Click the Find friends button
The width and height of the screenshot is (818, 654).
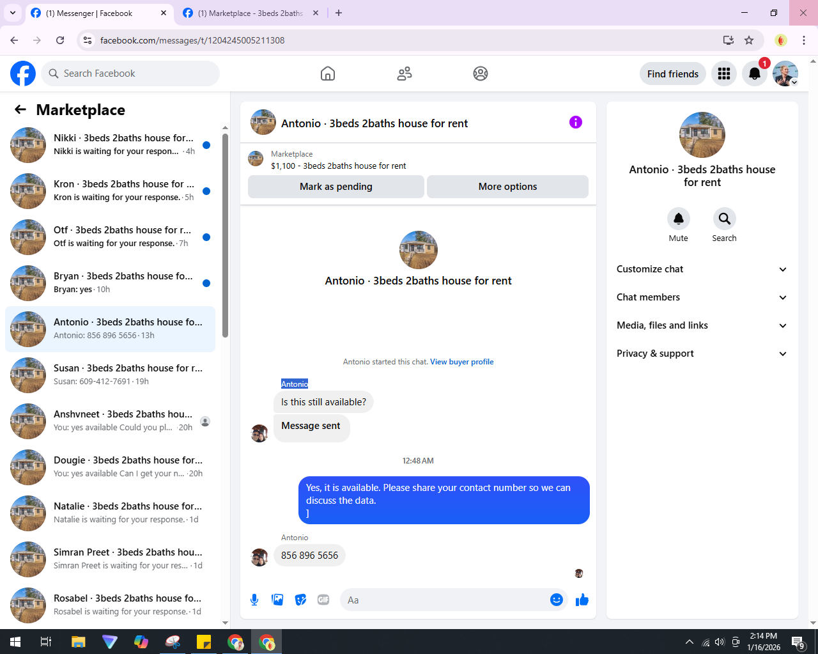click(673, 74)
